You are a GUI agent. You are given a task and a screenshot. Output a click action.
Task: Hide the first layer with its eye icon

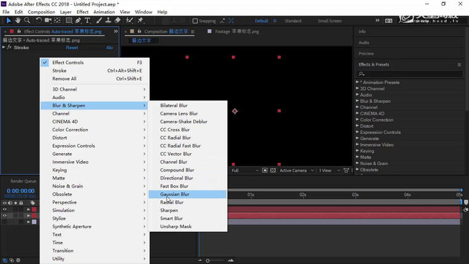pos(4,210)
